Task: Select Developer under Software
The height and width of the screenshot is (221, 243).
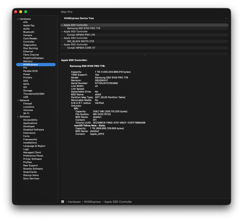Action: click(x=29, y=126)
